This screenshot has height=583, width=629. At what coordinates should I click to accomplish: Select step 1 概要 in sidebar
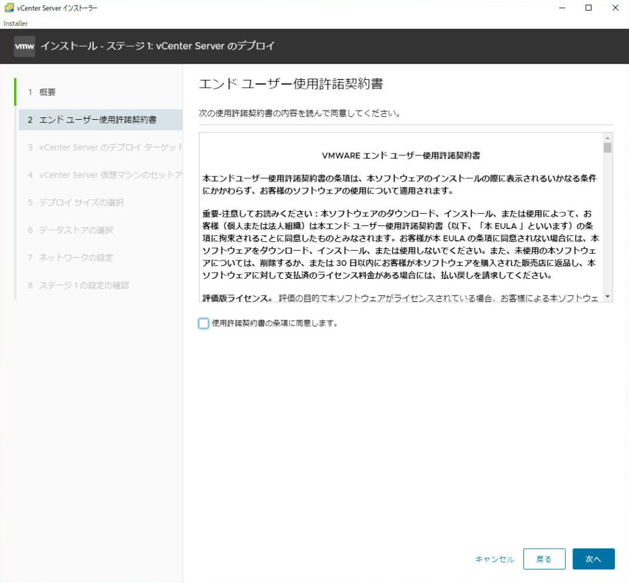point(100,92)
